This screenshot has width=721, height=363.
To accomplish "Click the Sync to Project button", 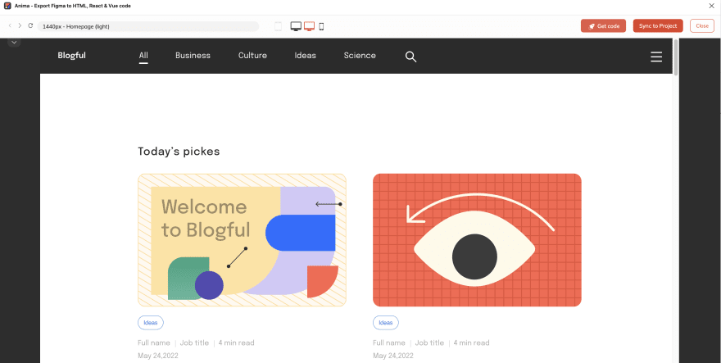I will pyautogui.click(x=657, y=26).
